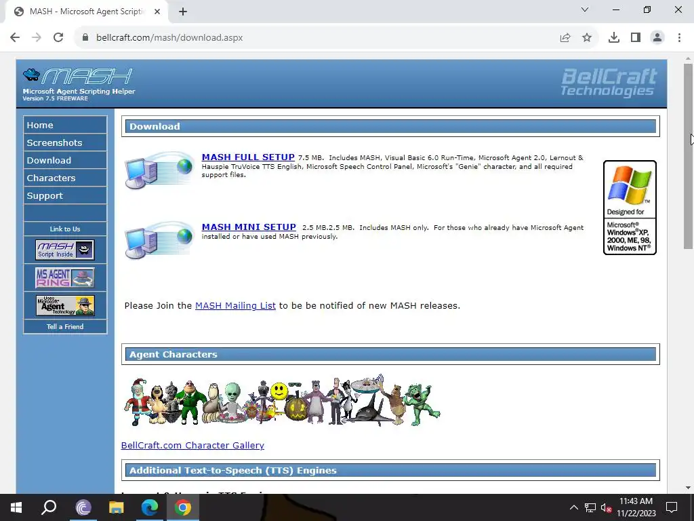Image resolution: width=694 pixels, height=521 pixels.
Task: Open the tab search chevron
Action: (x=585, y=9)
